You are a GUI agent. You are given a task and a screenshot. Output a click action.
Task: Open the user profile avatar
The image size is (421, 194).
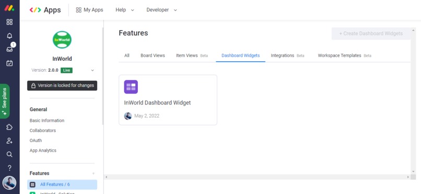[9, 183]
